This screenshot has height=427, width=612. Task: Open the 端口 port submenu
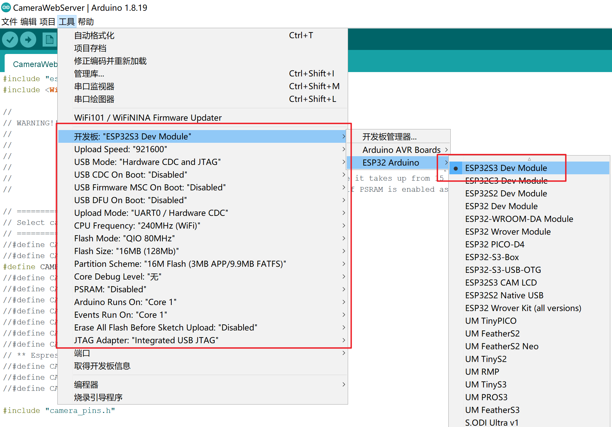pos(203,353)
